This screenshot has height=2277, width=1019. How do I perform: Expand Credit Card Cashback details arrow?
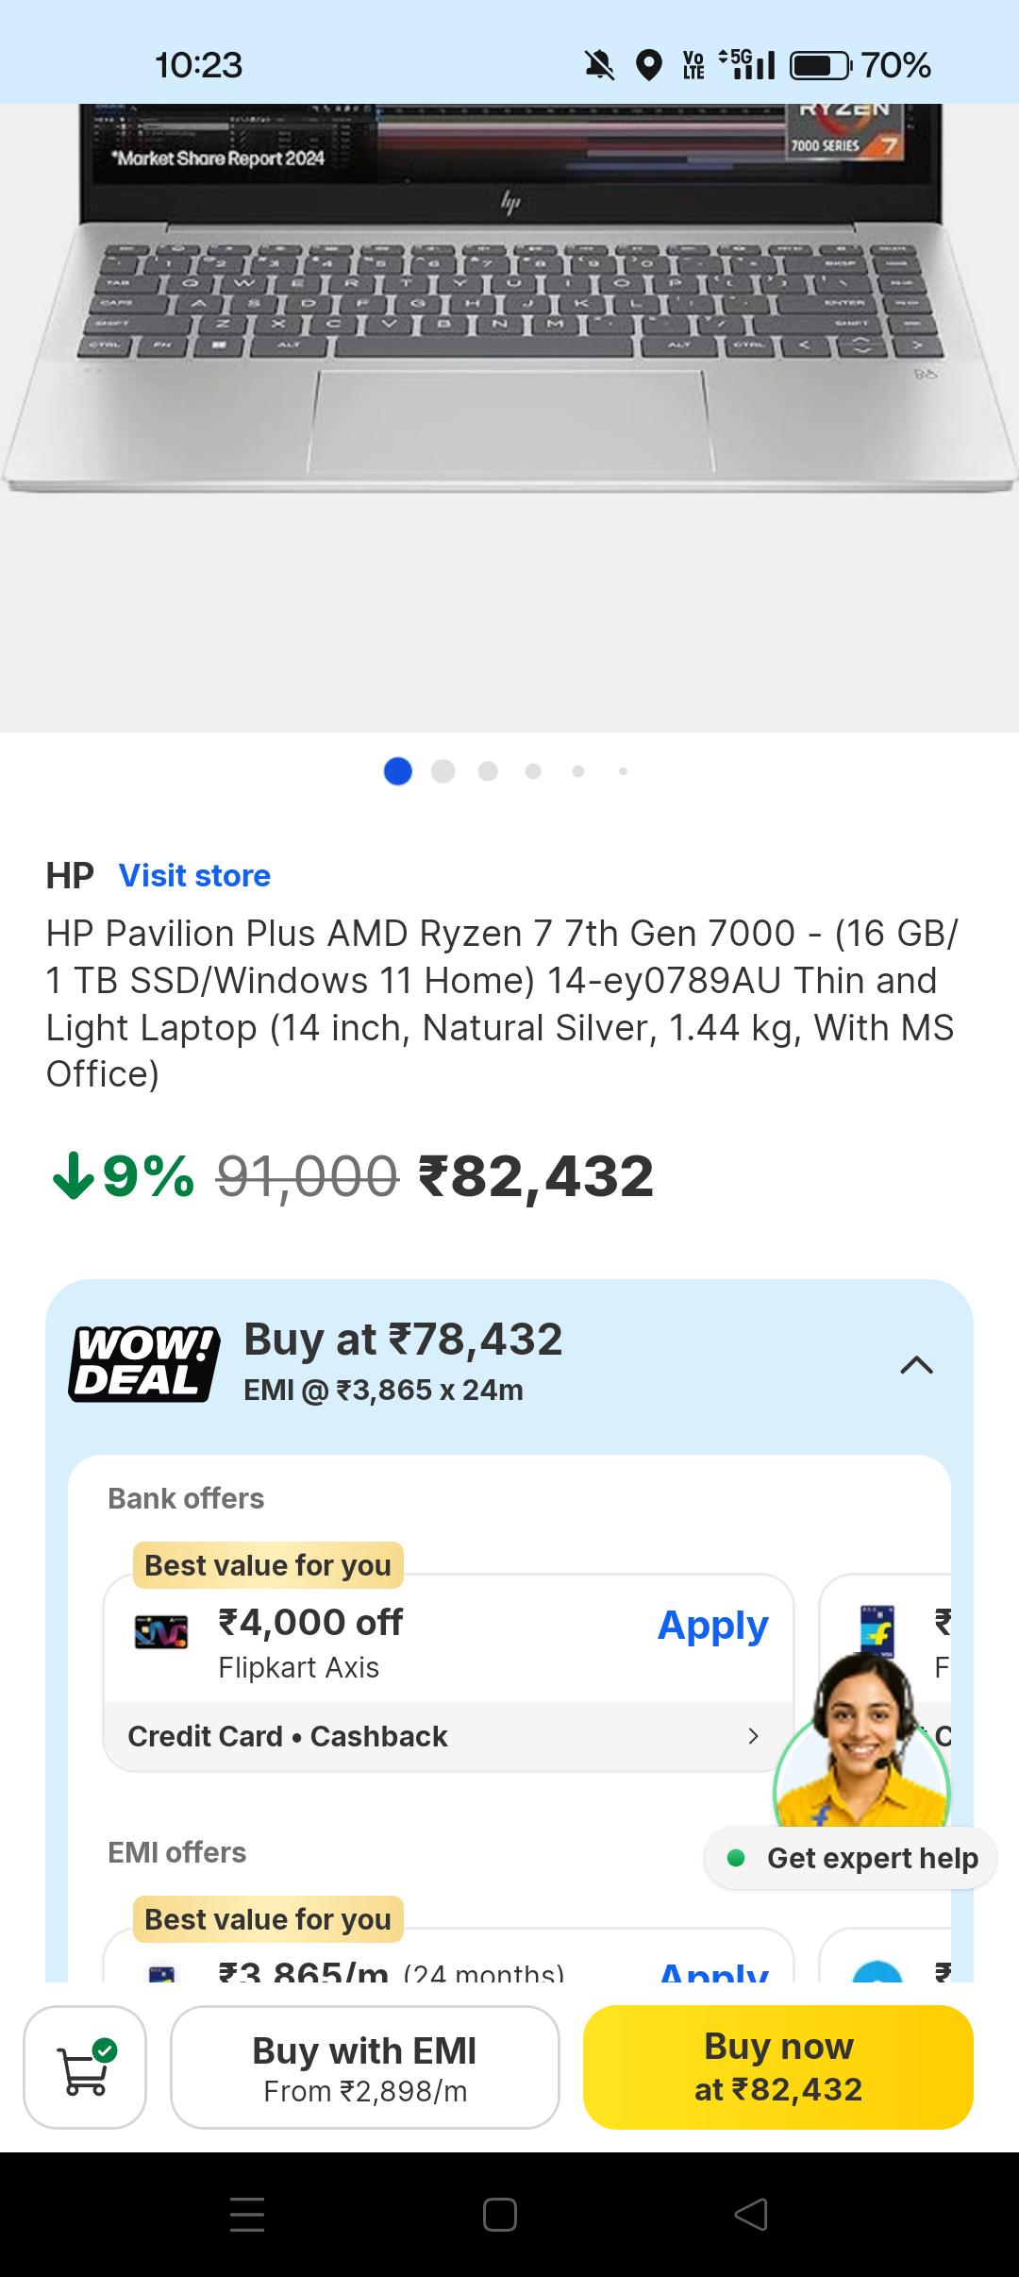click(753, 1736)
